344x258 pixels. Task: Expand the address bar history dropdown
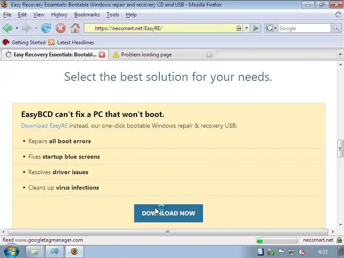point(246,28)
